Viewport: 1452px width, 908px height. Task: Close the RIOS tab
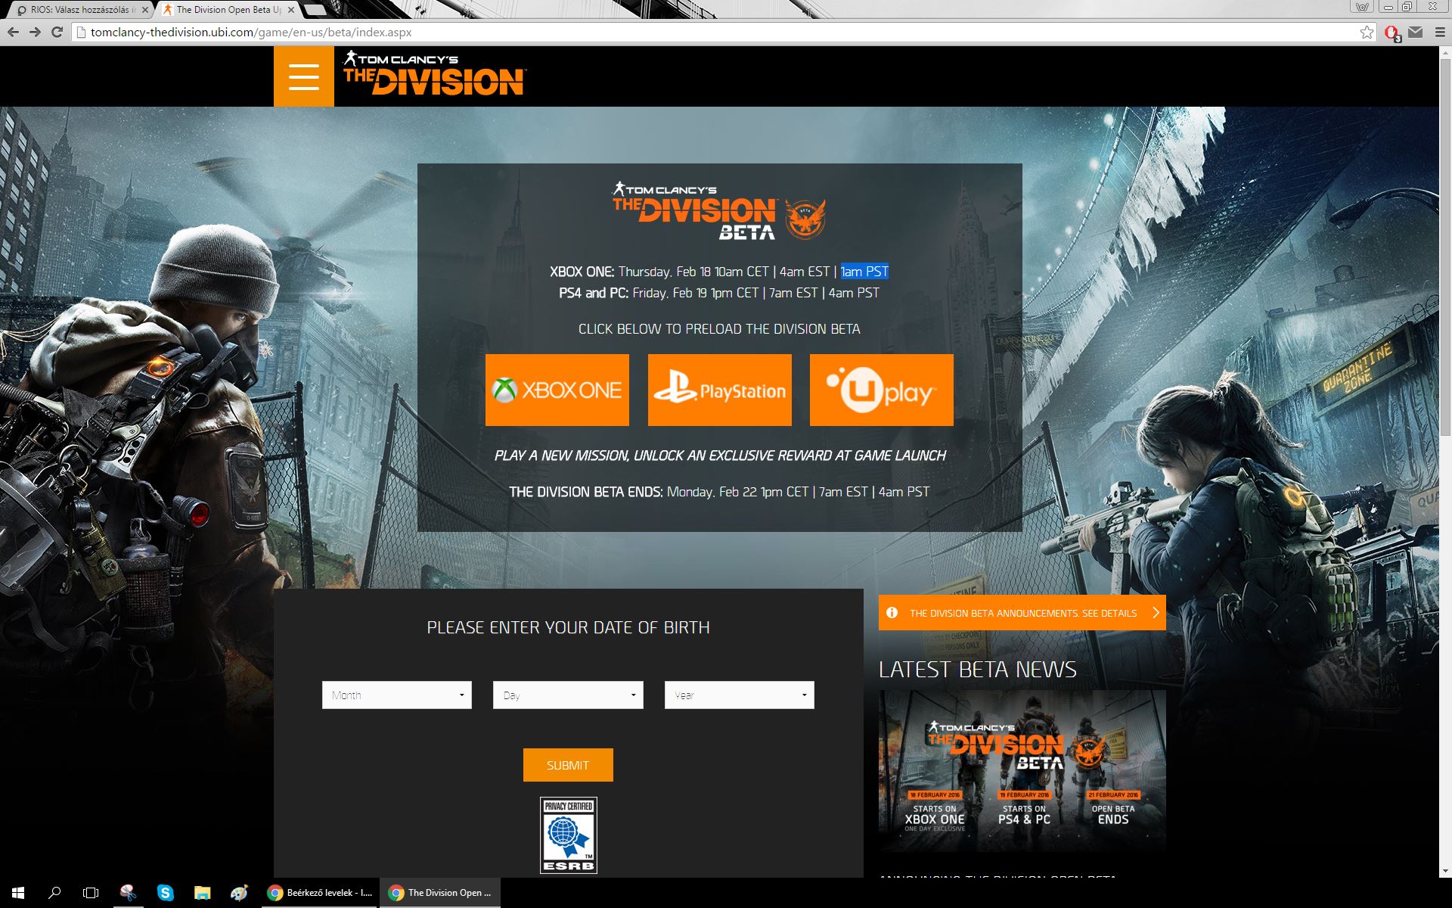tap(145, 10)
